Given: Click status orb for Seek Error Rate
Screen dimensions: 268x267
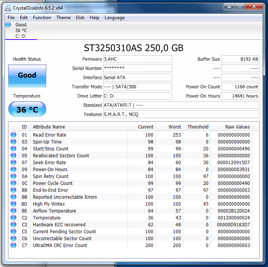Looking at the screenshot, I should [13, 162].
